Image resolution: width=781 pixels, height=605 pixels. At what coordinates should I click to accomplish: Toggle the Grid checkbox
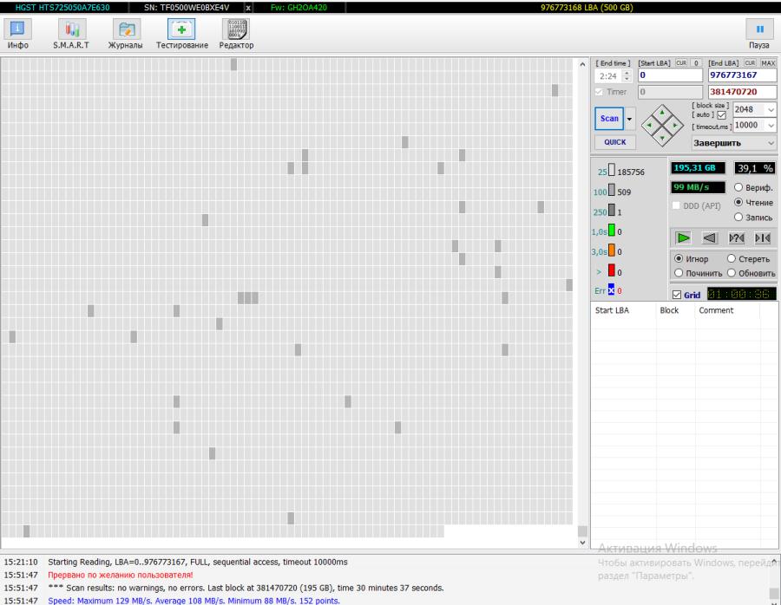point(676,295)
